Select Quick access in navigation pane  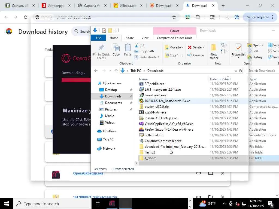click(x=112, y=83)
